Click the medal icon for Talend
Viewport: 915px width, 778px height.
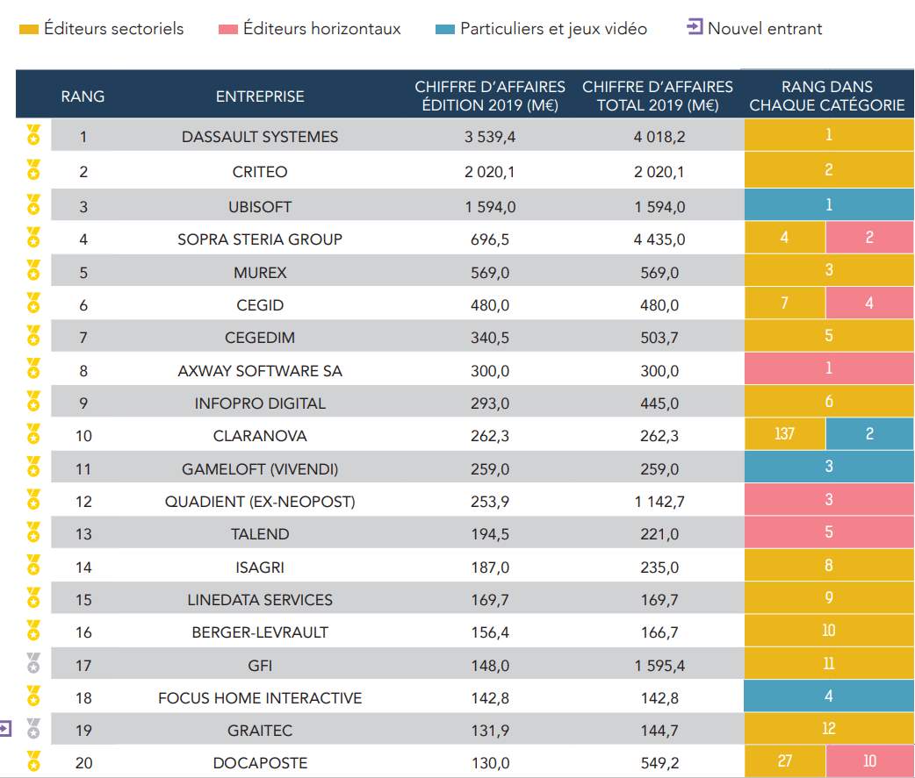click(34, 532)
